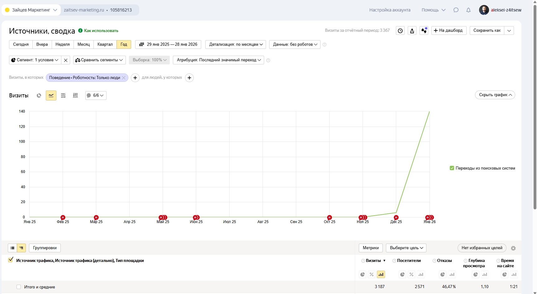Toggle the 'Итого и средние' row checkbox
Image resolution: width=537 pixels, height=294 pixels.
19,287
